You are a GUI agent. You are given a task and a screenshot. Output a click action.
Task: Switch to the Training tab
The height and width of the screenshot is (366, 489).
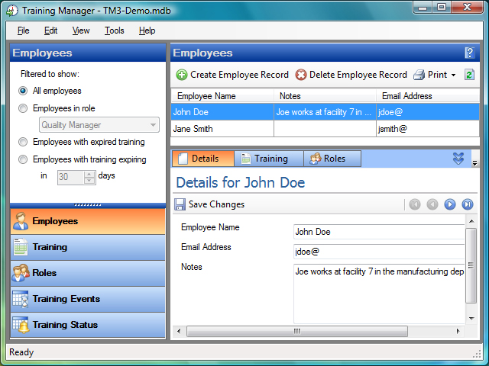[x=264, y=159]
